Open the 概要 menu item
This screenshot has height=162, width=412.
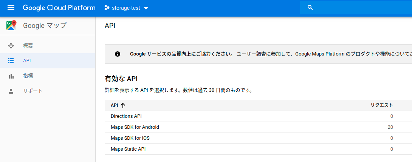[x=48, y=46]
